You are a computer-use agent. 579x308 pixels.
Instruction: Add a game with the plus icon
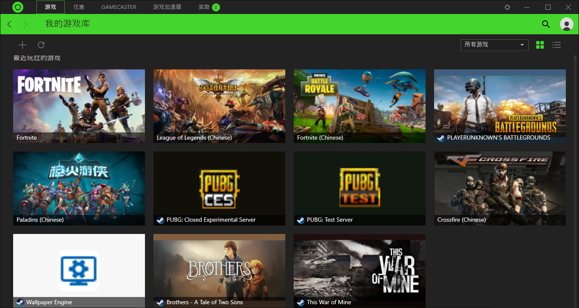tap(22, 45)
